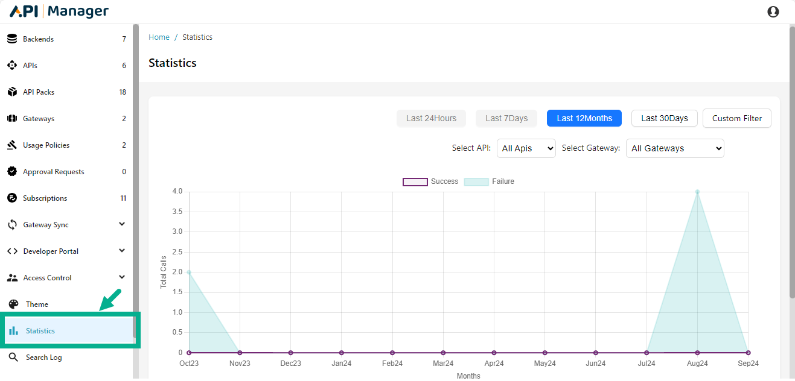Open the Select Gateway dropdown
The width and height of the screenshot is (795, 381).
click(674, 148)
